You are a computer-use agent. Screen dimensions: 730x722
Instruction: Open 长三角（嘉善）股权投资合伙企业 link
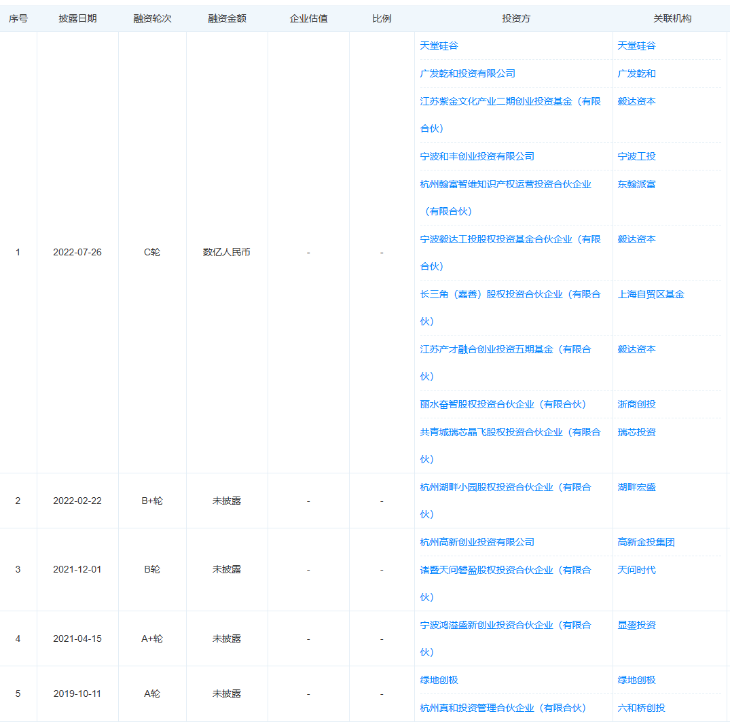pyautogui.click(x=509, y=294)
